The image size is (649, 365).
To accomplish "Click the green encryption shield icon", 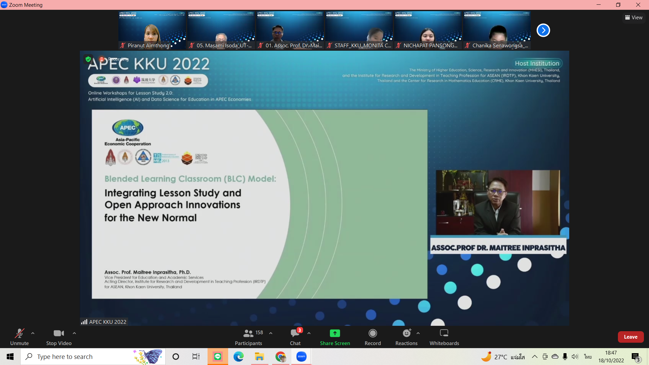I will point(88,59).
